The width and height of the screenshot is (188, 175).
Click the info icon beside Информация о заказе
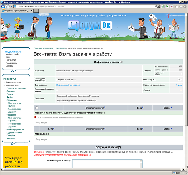click(x=121, y=62)
